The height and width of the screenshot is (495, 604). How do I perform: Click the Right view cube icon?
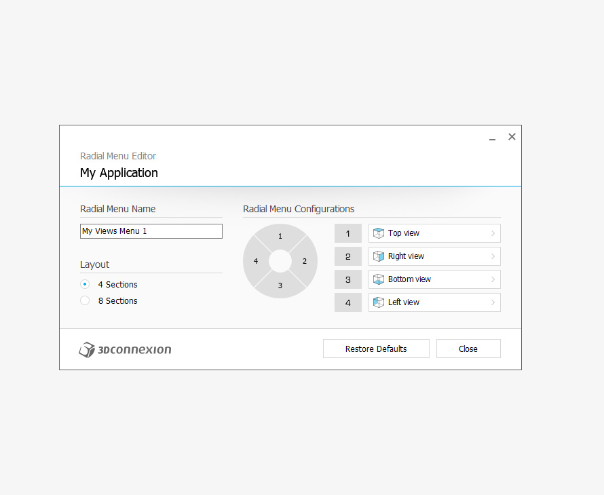point(379,256)
